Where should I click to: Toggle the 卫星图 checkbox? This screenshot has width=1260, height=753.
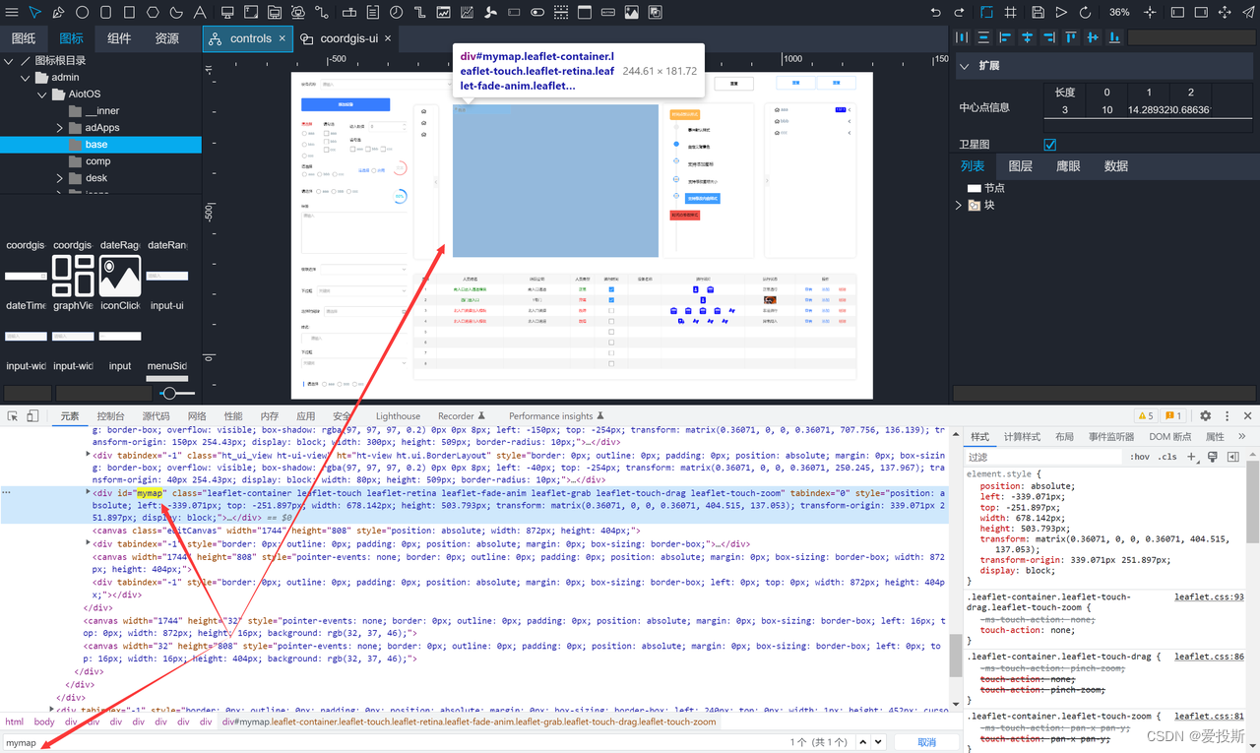[1049, 145]
